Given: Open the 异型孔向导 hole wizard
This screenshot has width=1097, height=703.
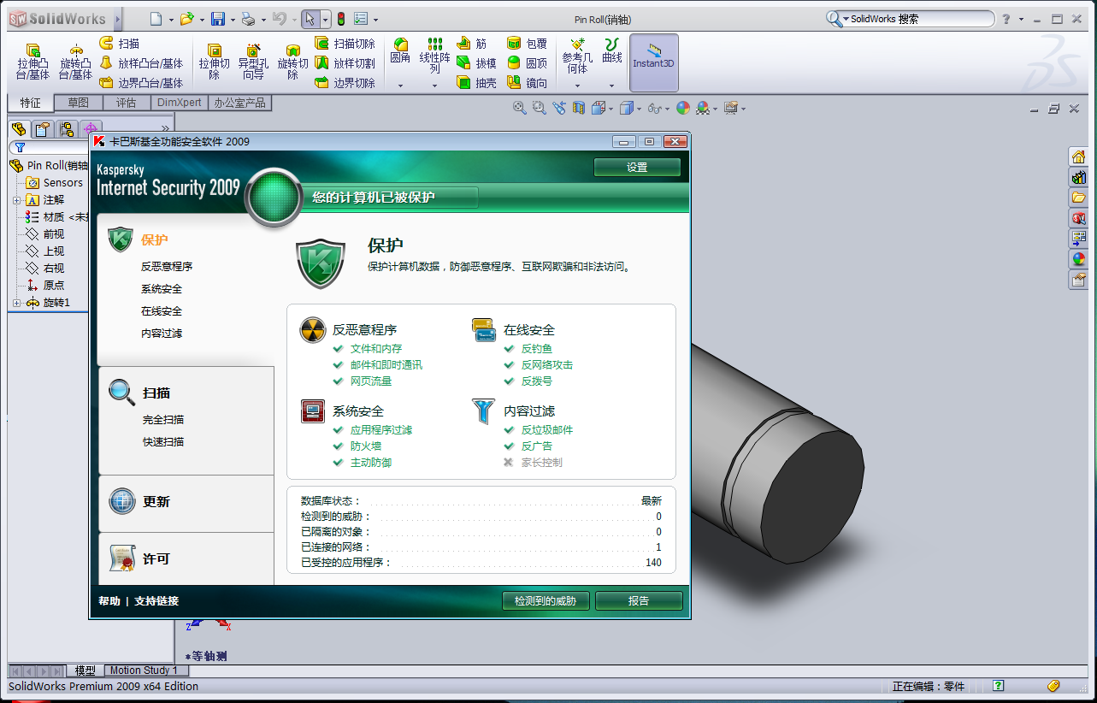Looking at the screenshot, I should point(253,62).
